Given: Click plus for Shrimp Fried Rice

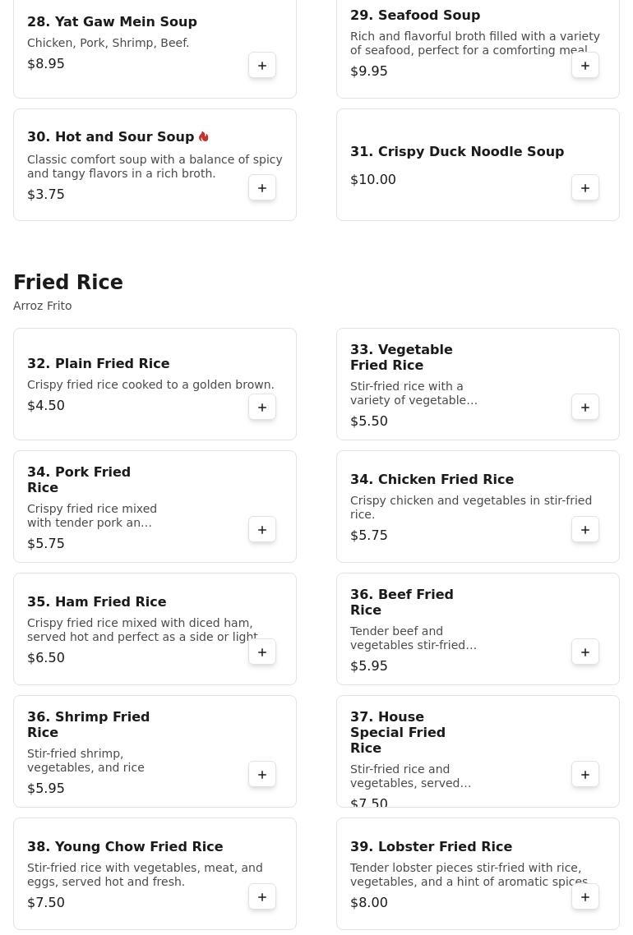Looking at the screenshot, I should 262,775.
